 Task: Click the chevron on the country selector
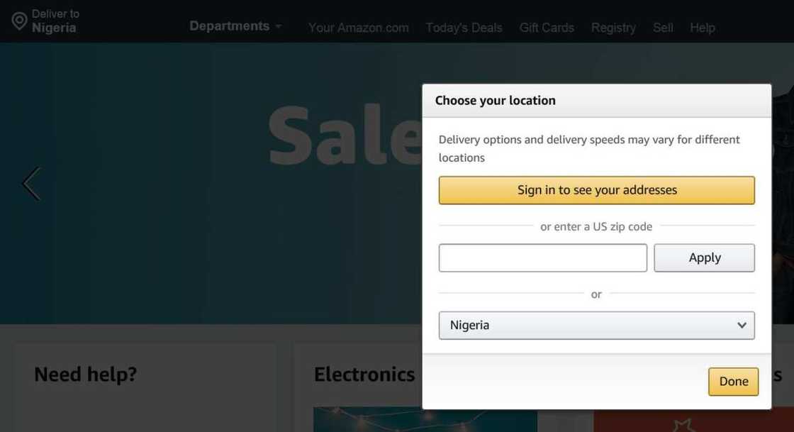(742, 325)
